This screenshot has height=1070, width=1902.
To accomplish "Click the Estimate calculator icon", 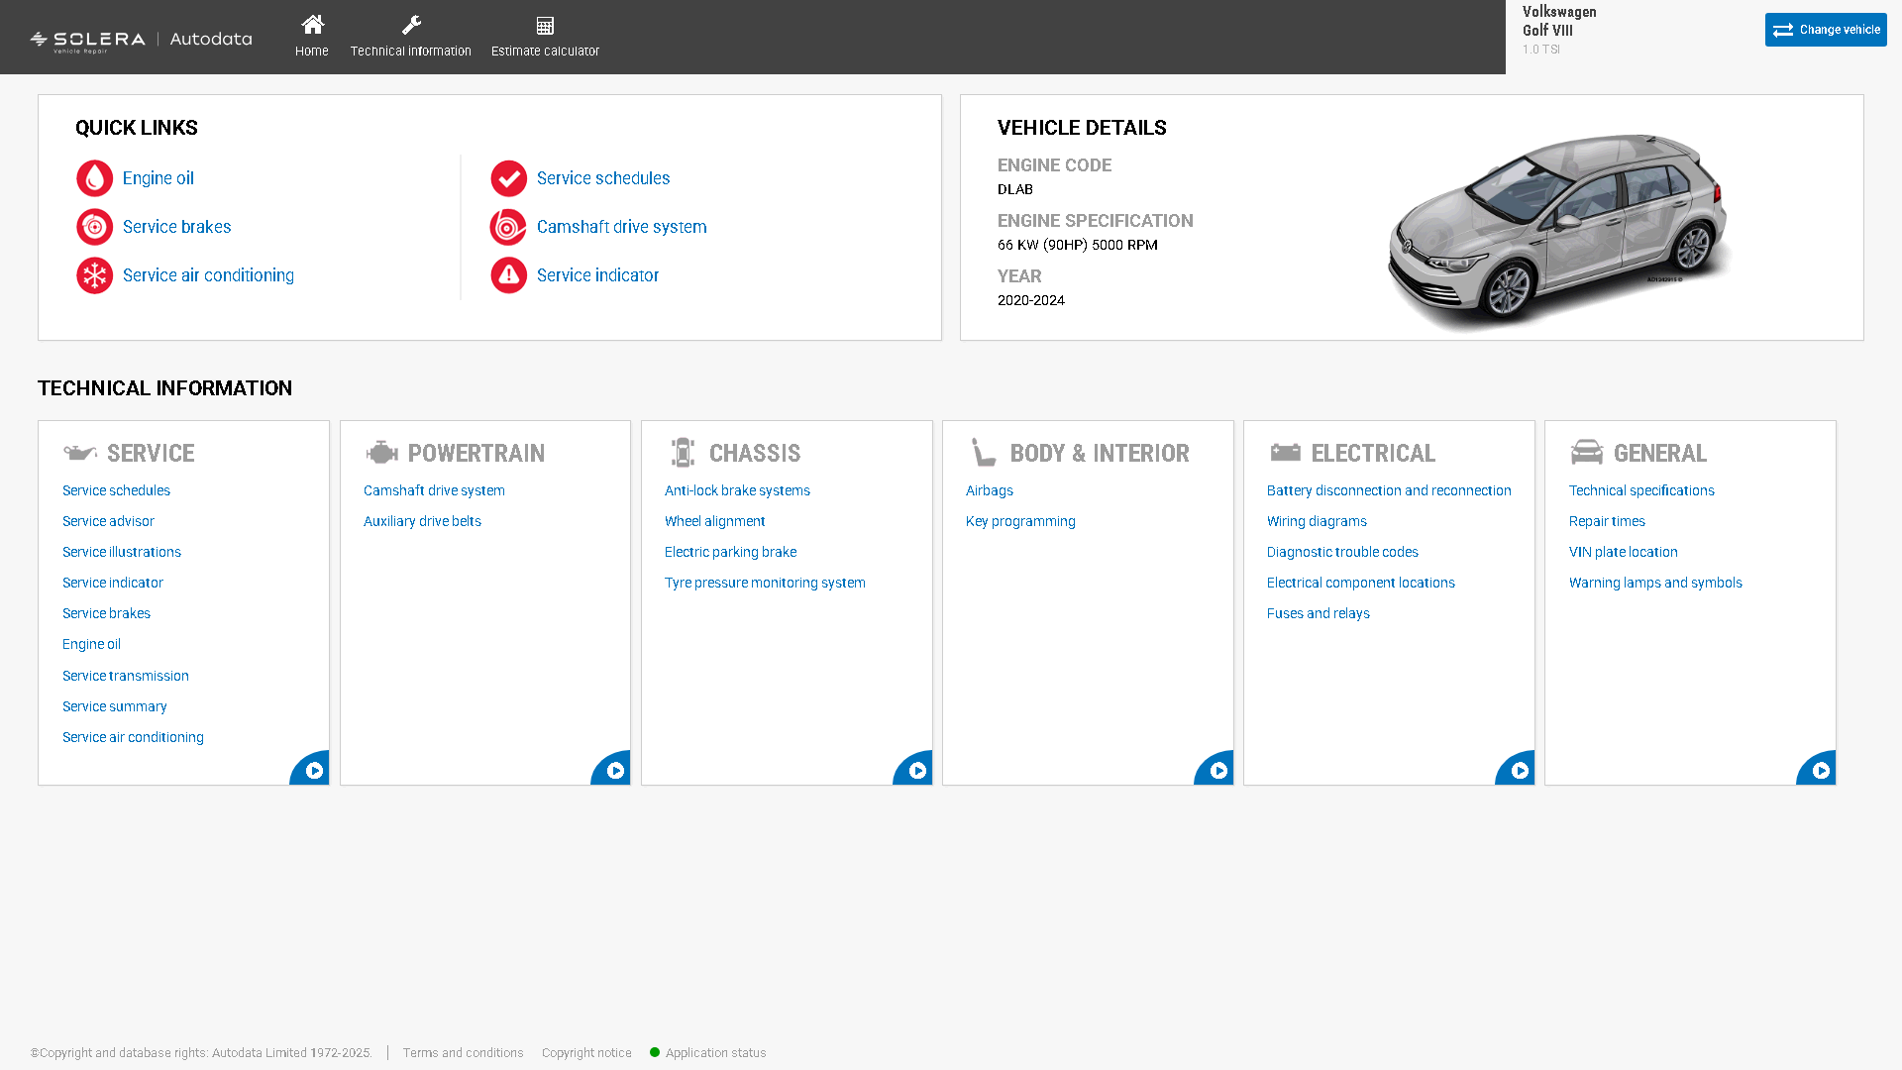I will pyautogui.click(x=545, y=26).
